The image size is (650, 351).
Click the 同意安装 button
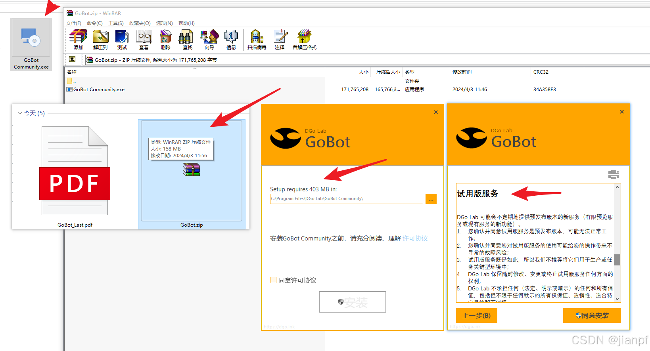[x=592, y=315]
